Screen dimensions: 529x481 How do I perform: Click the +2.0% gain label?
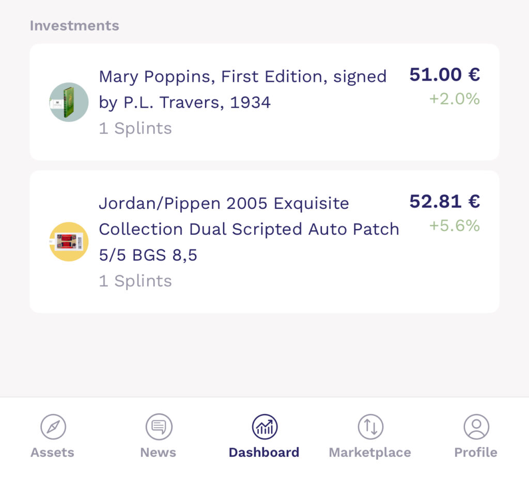click(x=455, y=99)
